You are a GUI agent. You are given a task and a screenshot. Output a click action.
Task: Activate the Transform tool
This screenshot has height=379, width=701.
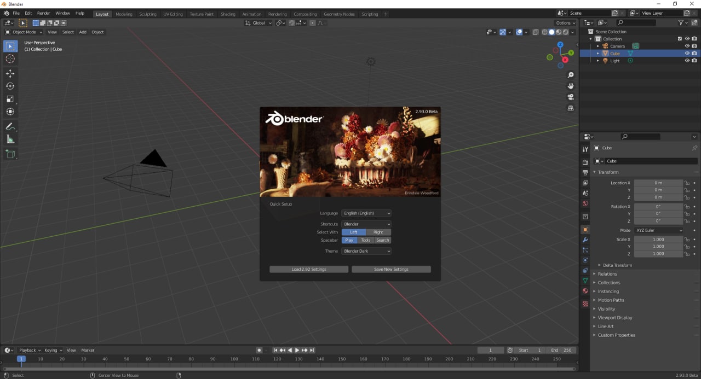point(10,112)
